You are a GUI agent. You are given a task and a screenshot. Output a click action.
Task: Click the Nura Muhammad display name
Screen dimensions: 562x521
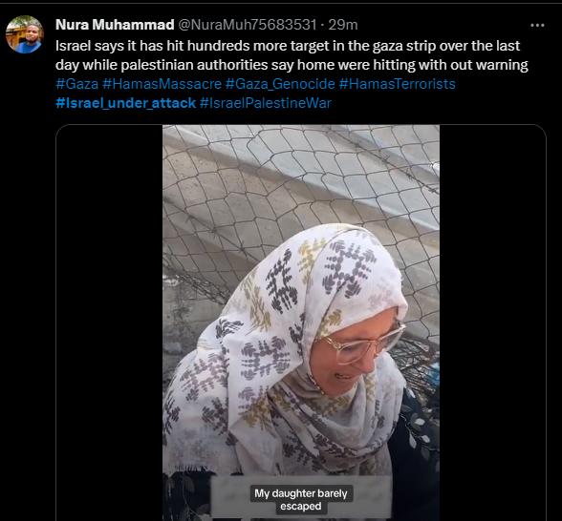coord(115,25)
